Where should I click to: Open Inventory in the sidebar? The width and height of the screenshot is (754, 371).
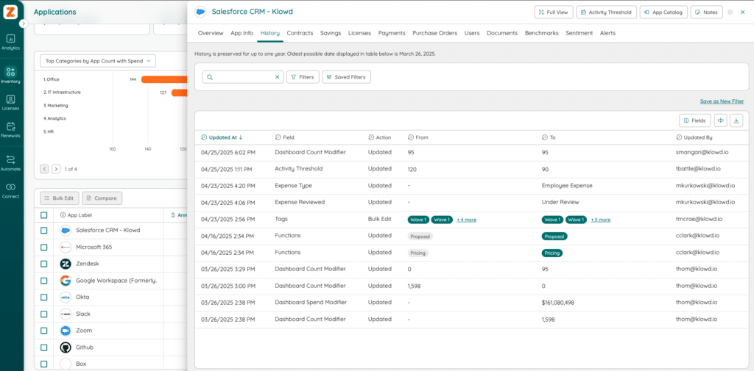[x=10, y=76]
